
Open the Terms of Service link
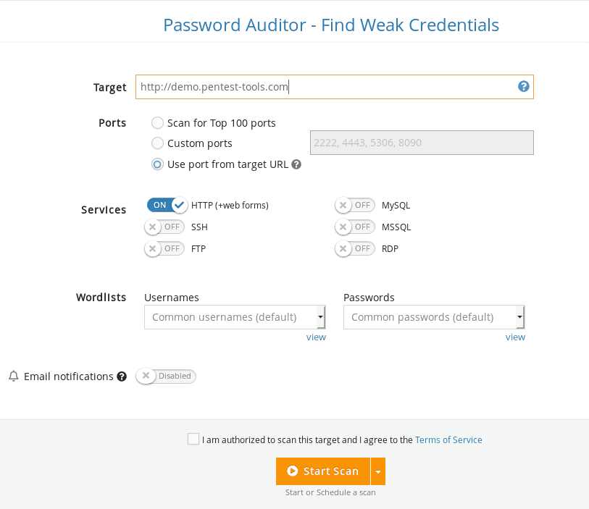[x=448, y=439]
